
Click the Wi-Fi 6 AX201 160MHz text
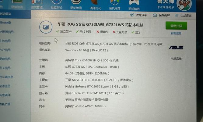[x=86, y=106]
